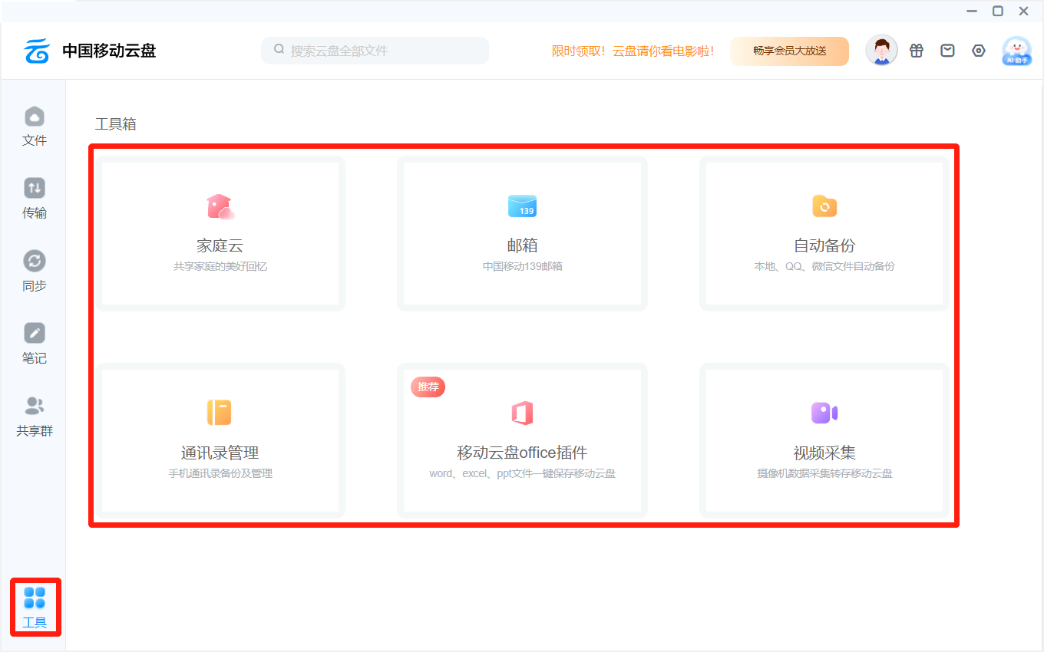The image size is (1044, 652).
Task: Open the user avatar profile
Action: (881, 51)
